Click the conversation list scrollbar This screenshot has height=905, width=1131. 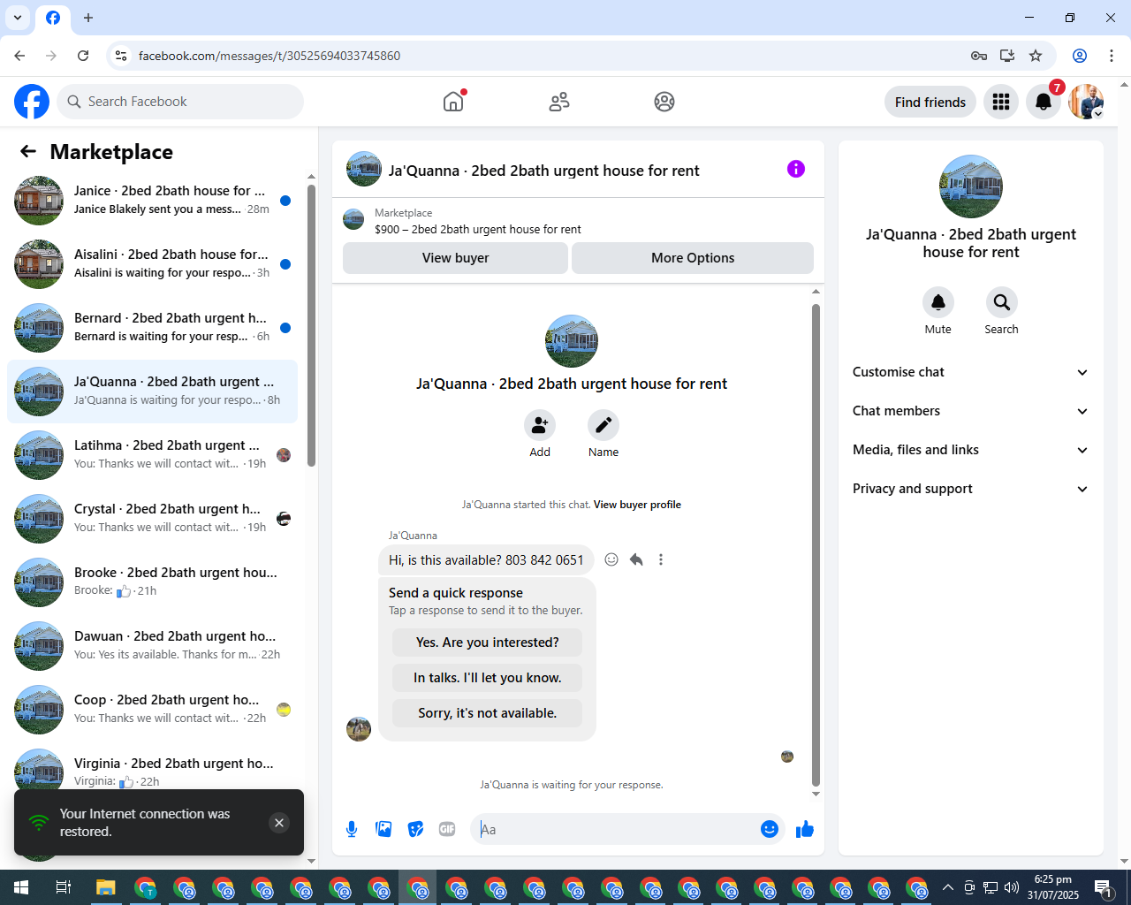point(311,325)
